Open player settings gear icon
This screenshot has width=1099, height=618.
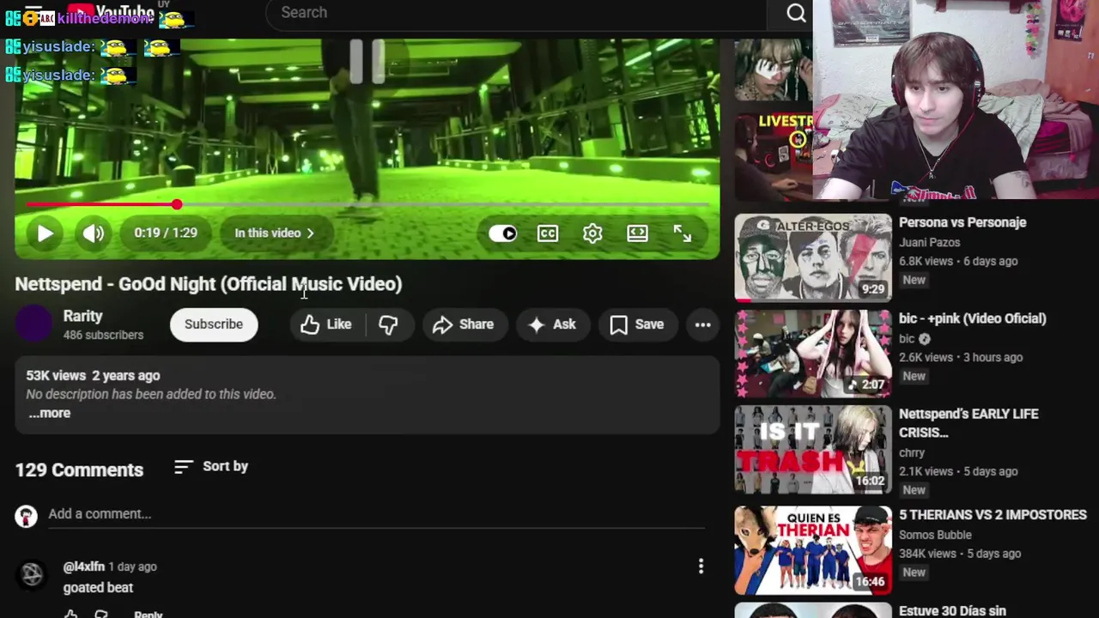tap(592, 233)
